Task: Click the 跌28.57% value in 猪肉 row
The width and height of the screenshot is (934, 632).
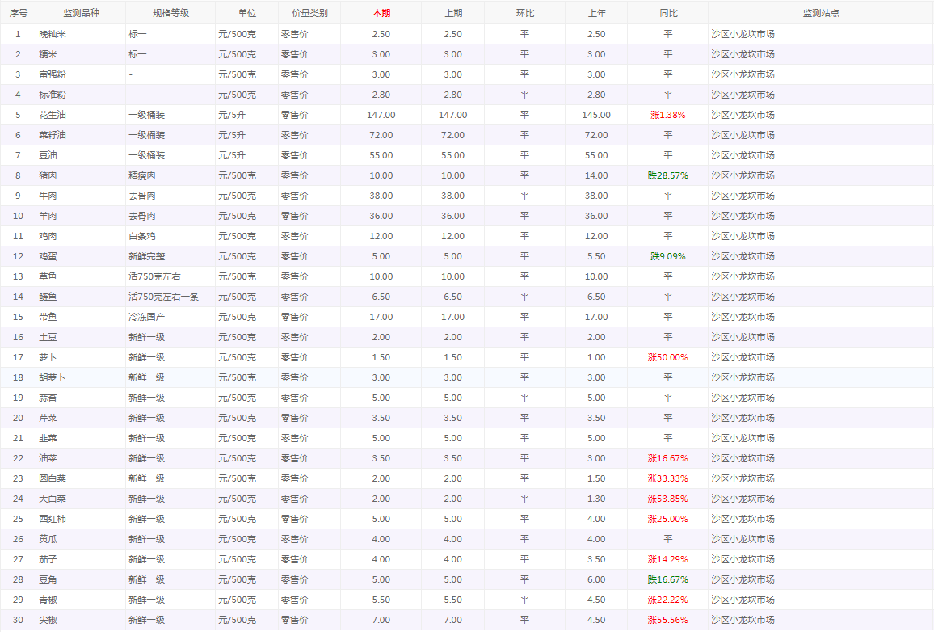Action: pos(667,175)
